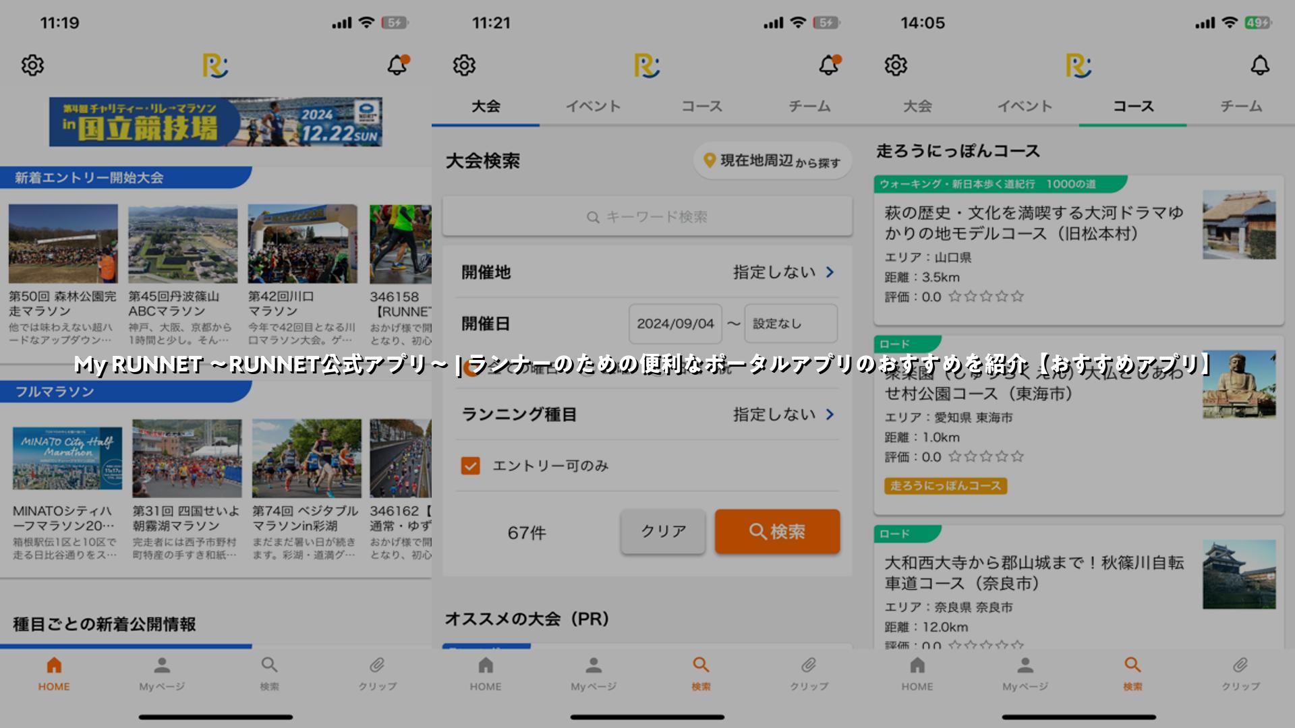Tap the orange 検索 button
The width and height of the screenshot is (1295, 728).
pyautogui.click(x=777, y=531)
